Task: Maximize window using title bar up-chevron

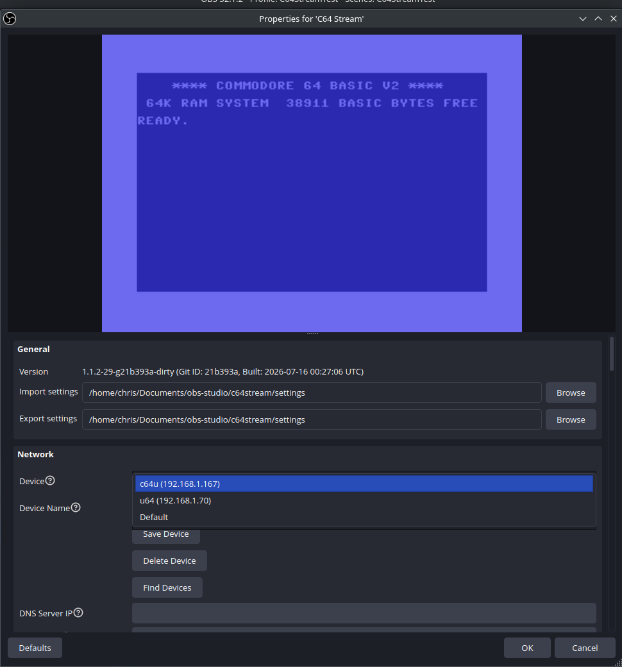Action: [x=598, y=19]
